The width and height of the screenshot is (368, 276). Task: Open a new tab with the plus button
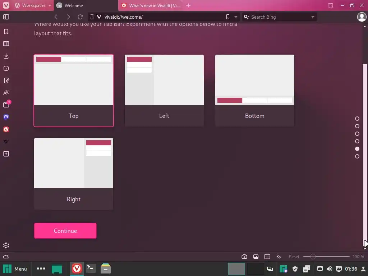point(188,5)
